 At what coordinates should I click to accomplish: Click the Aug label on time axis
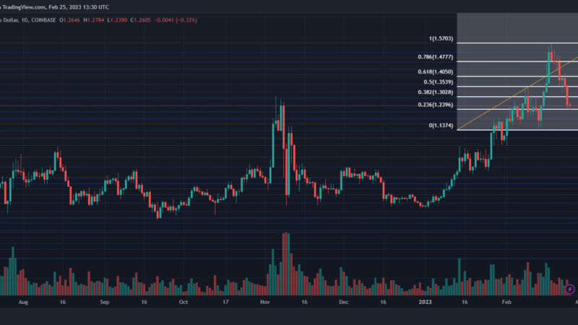click(23, 302)
